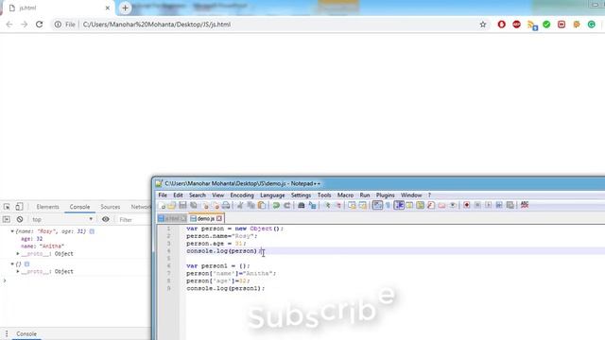Click Notepad++ Zoom Out toolbar icon

point(337,206)
